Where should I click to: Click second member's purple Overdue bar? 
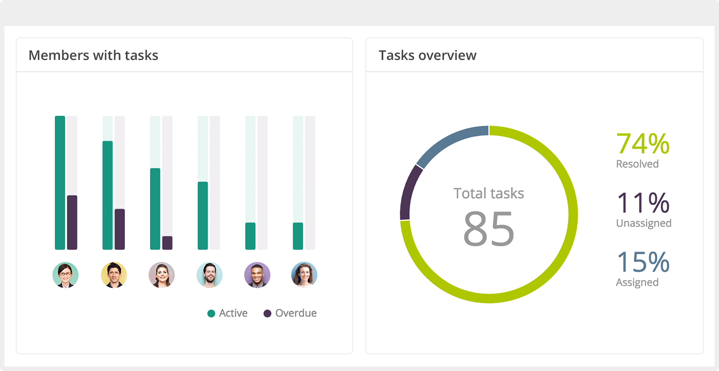120,229
